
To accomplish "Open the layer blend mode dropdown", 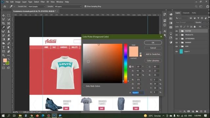I will pos(184,23).
